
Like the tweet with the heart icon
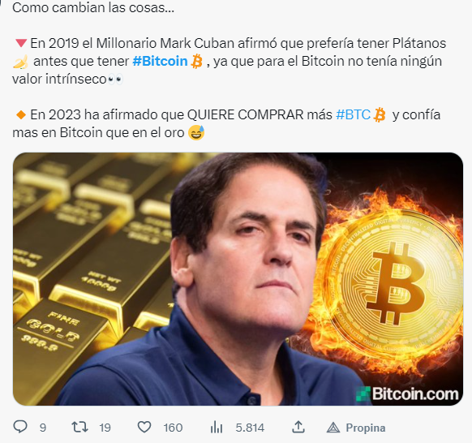(144, 427)
